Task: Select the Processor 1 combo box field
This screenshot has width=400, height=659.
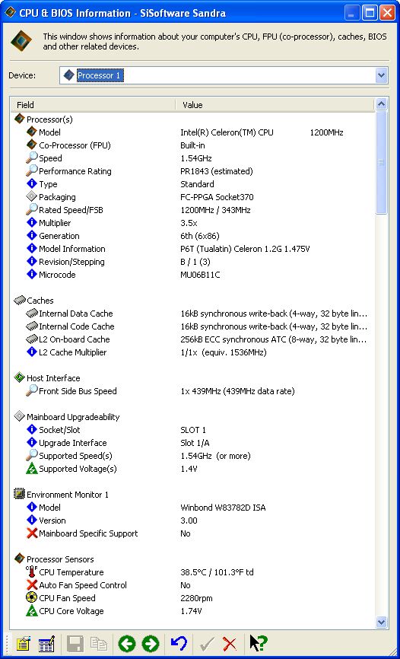Action: click(x=223, y=75)
